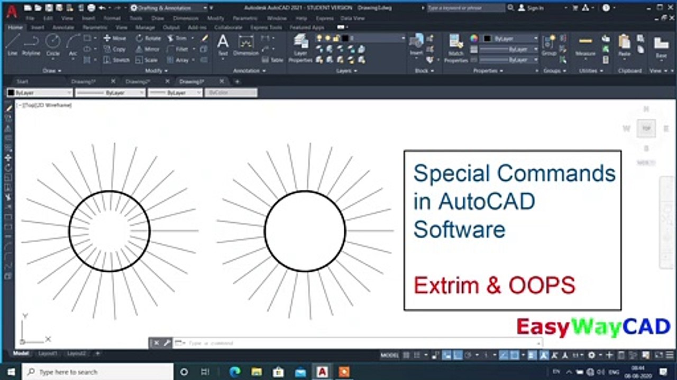Open the Layer Properties manager
677x380 pixels.
click(300, 48)
